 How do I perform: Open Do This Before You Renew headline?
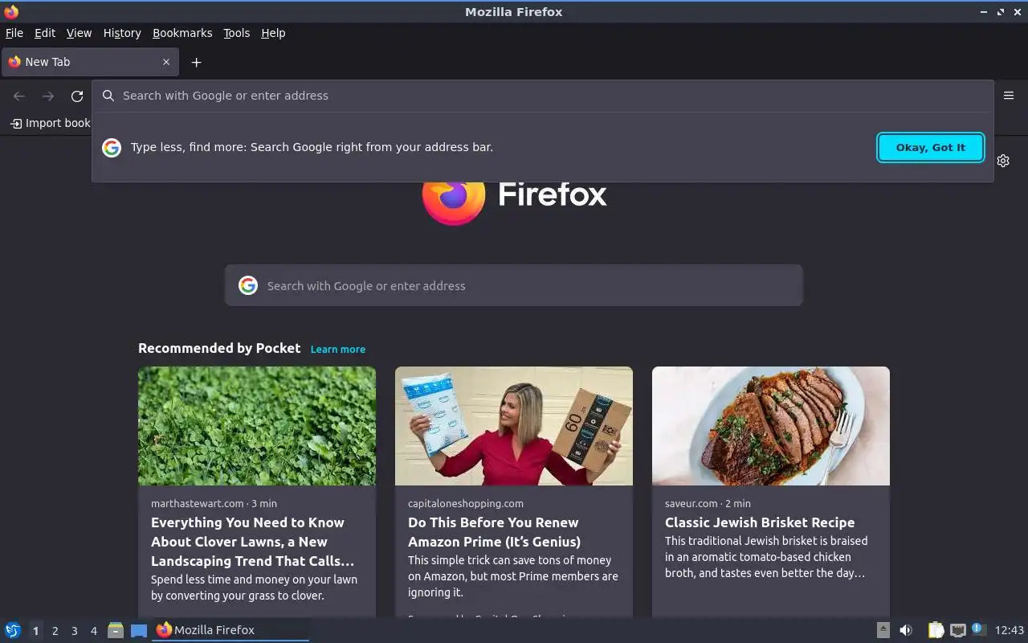[x=494, y=532]
